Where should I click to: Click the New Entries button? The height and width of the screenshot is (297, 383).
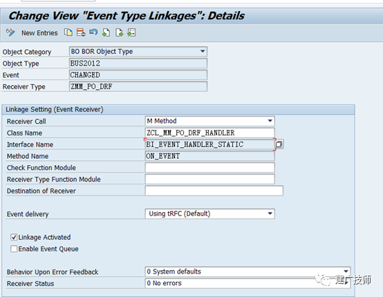pos(39,32)
